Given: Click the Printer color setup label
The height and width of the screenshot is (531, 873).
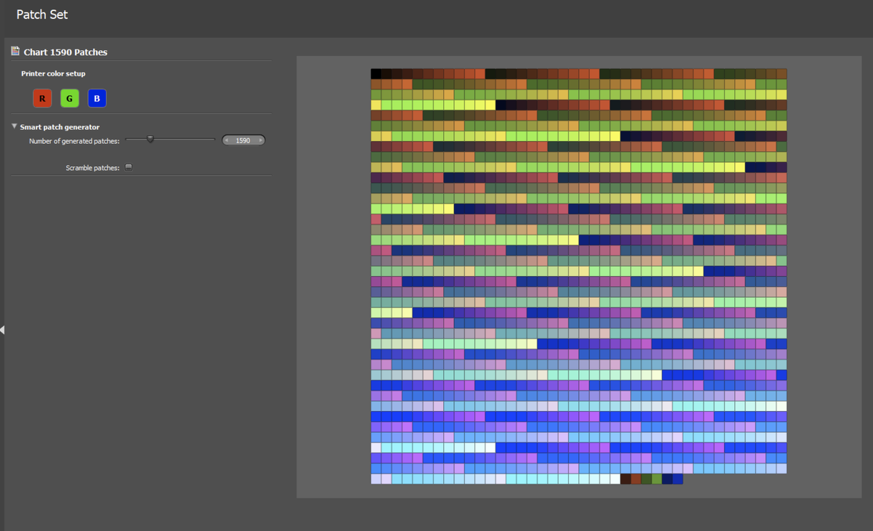Looking at the screenshot, I should [x=53, y=74].
